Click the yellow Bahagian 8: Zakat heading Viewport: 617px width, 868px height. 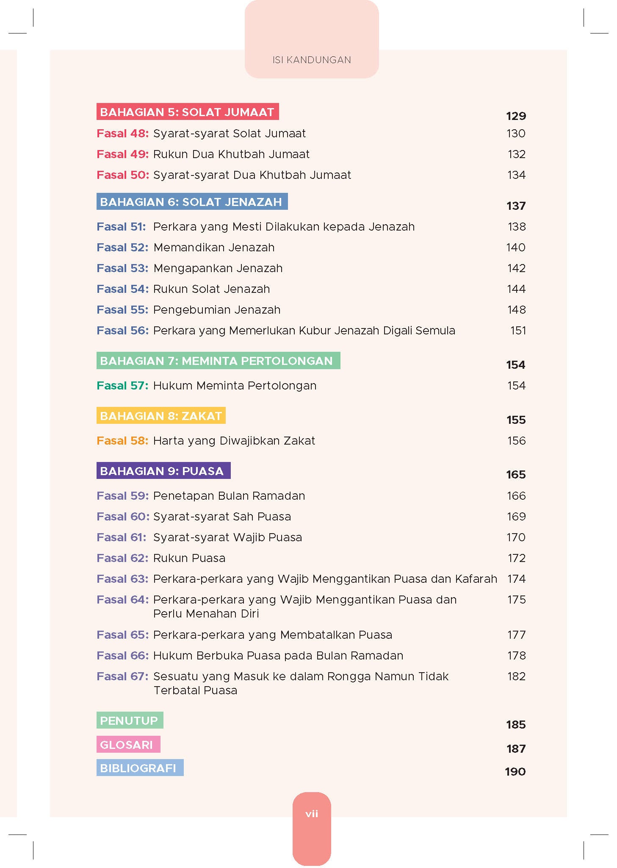point(161,416)
